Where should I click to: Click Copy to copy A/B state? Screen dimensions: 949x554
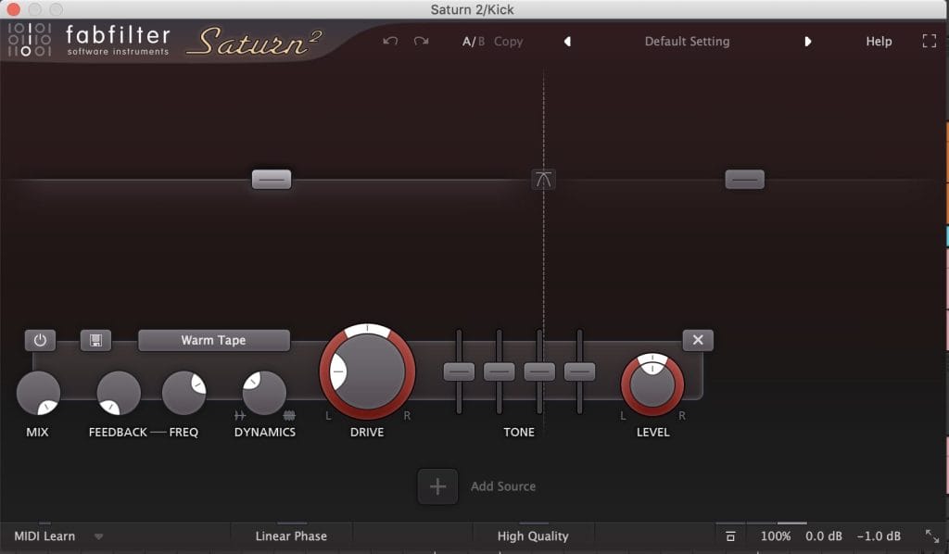508,42
